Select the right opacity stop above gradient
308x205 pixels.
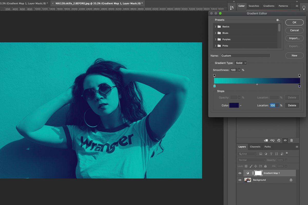(299, 76)
